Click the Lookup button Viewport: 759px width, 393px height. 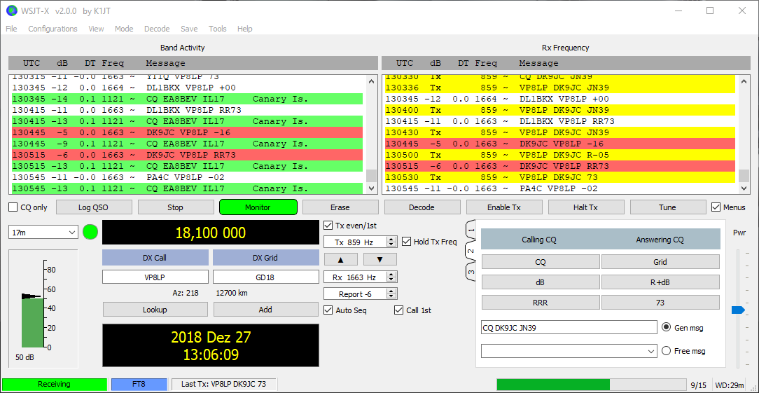pos(155,309)
